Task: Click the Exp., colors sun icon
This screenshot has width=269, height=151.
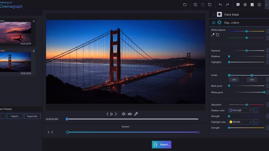Action: (219, 22)
